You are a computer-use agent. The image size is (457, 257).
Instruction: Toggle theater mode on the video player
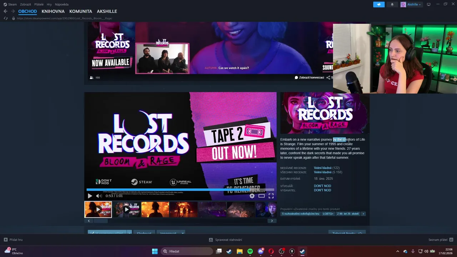coord(262,196)
